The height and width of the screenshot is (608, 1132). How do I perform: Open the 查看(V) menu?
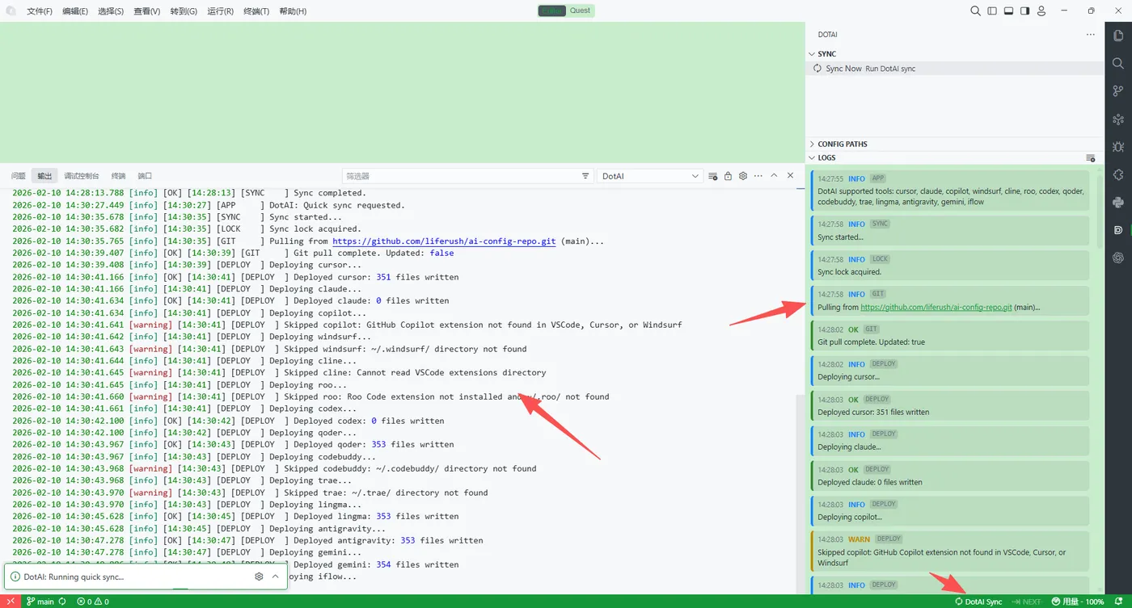tap(147, 11)
